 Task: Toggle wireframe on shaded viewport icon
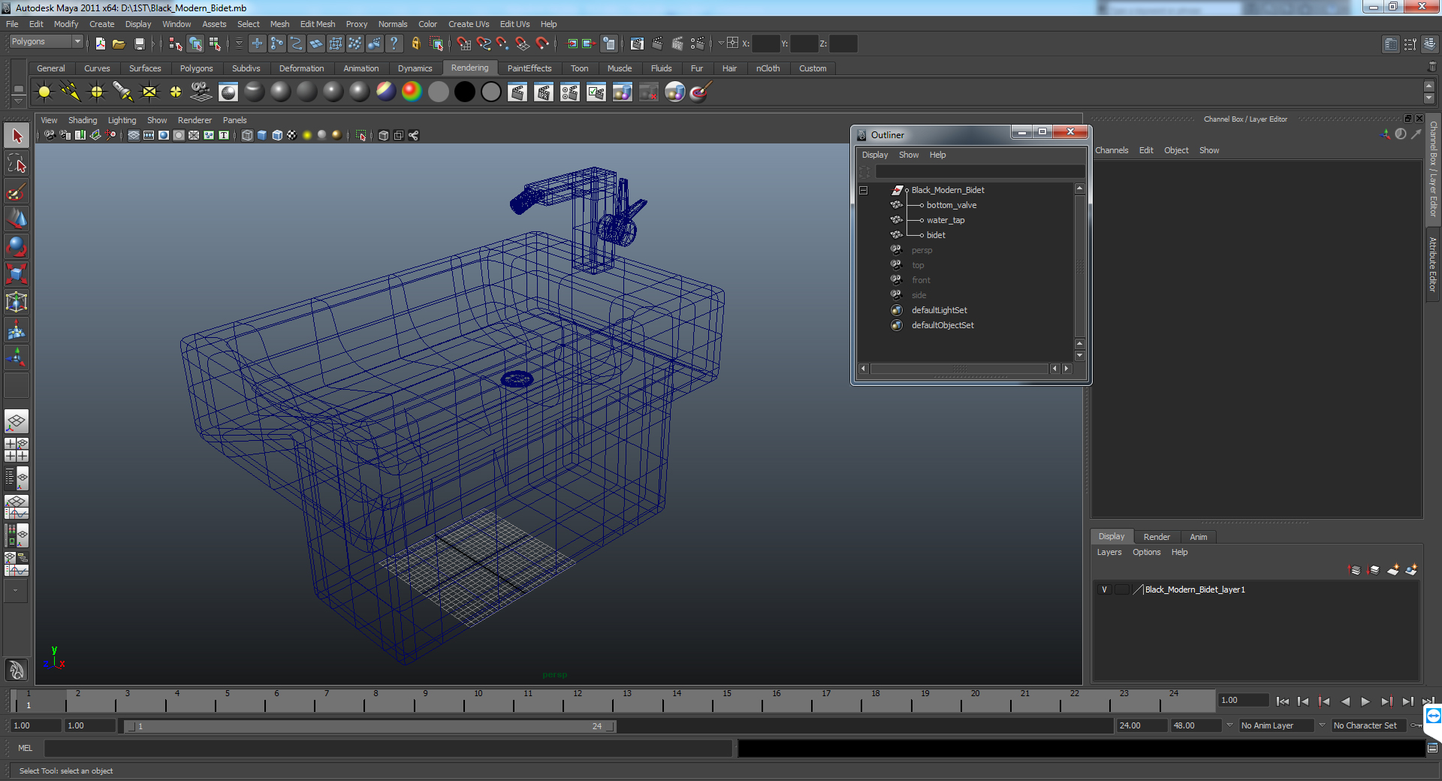point(277,135)
